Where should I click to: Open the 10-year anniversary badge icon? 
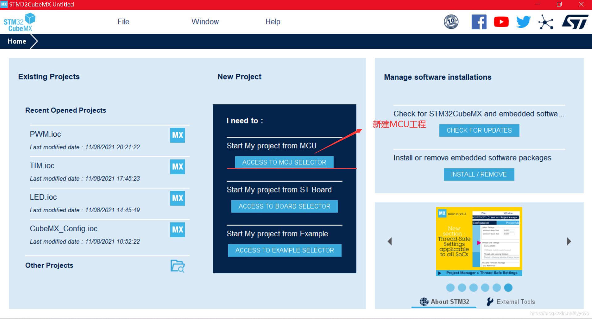point(451,22)
